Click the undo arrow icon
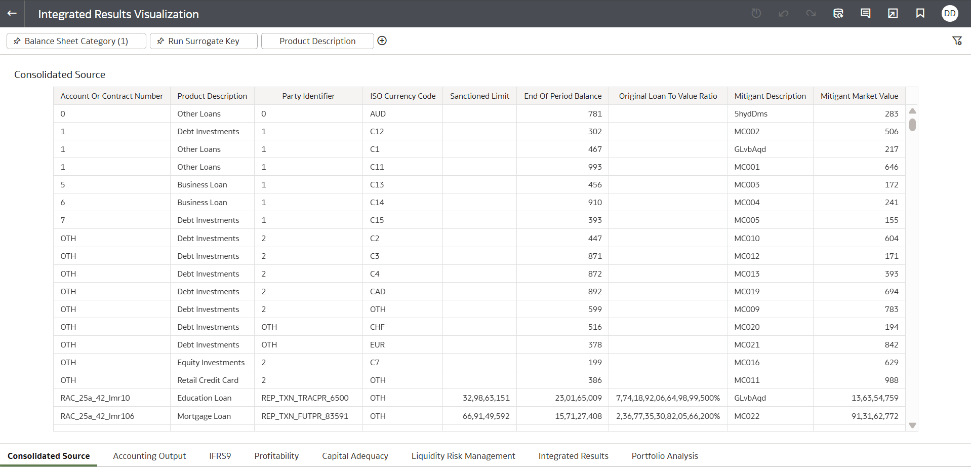Image resolution: width=971 pixels, height=467 pixels. tap(784, 13)
